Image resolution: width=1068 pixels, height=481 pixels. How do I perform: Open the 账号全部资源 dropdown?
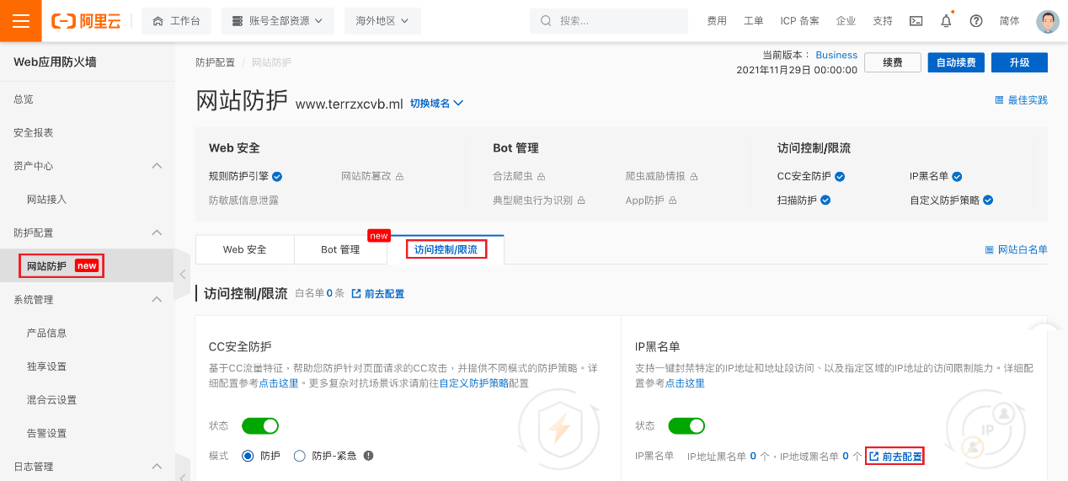coord(277,21)
